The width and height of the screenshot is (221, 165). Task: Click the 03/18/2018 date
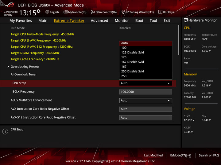click(10, 12)
